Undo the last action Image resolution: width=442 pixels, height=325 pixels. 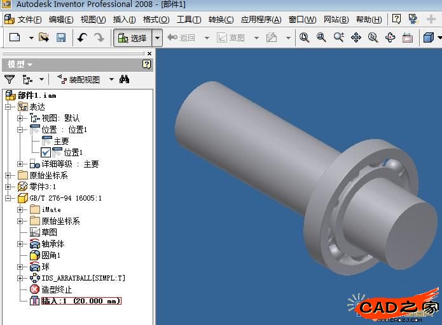pyautogui.click(x=82, y=37)
